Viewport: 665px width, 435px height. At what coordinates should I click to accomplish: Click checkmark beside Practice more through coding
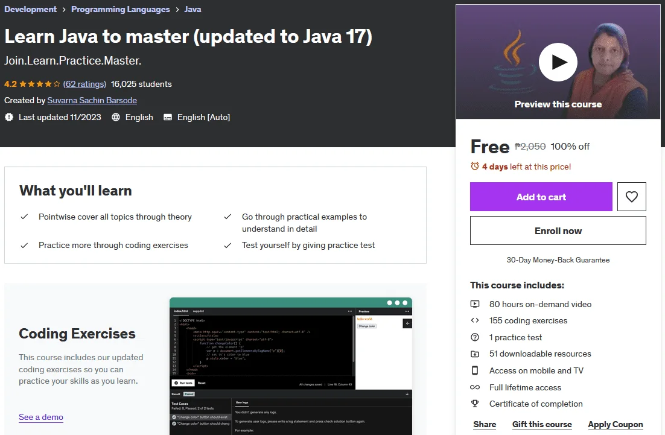(24, 245)
